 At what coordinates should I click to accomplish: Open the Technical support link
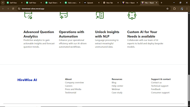click(160, 86)
